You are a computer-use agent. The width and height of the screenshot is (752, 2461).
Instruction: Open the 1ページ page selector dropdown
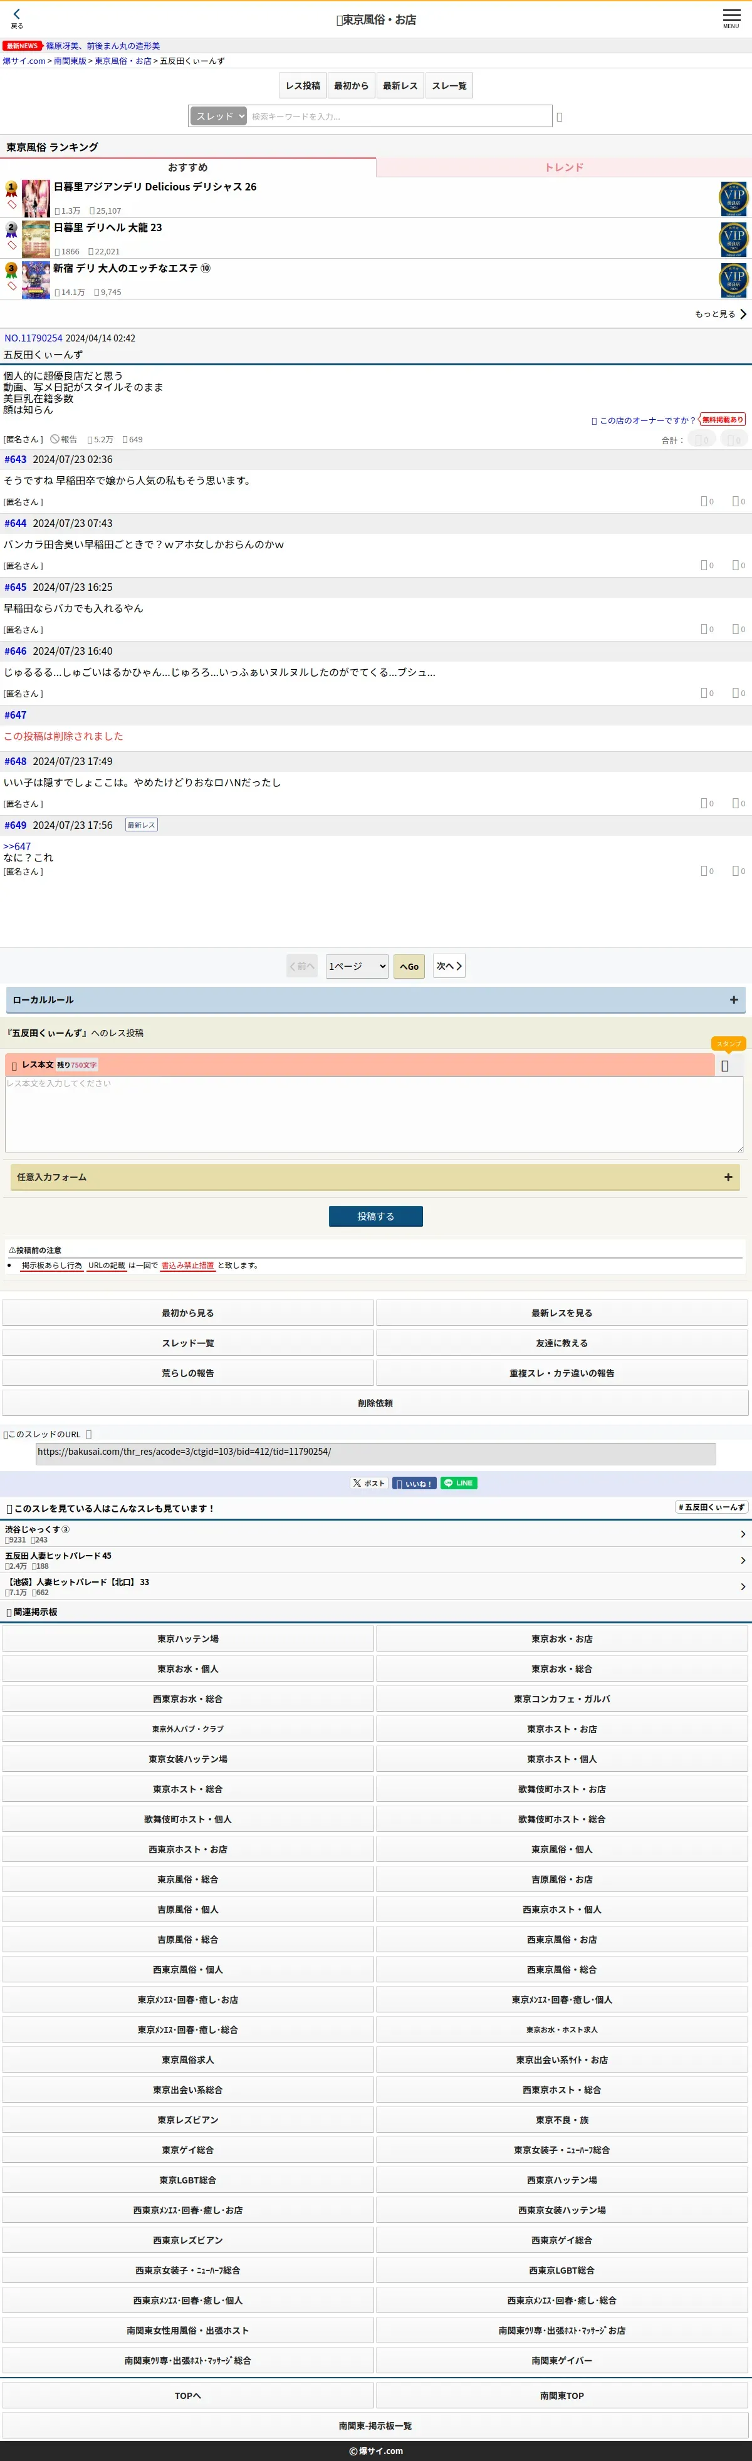click(x=357, y=966)
